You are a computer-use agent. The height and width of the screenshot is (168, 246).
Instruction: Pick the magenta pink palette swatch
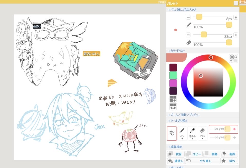(x=173, y=83)
